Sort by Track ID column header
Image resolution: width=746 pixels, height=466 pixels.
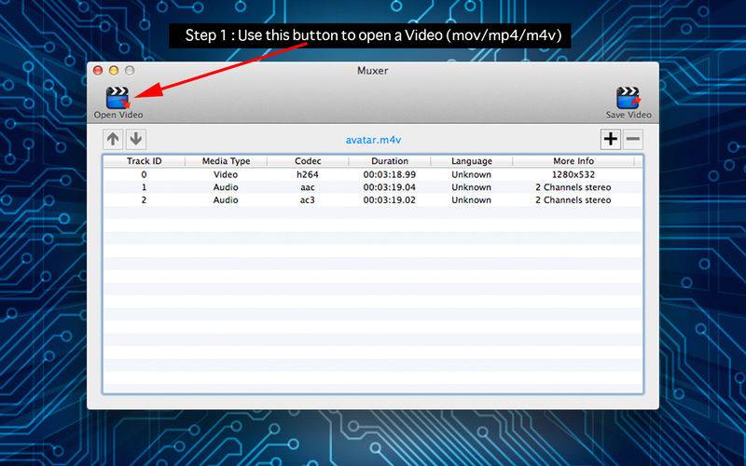(145, 161)
